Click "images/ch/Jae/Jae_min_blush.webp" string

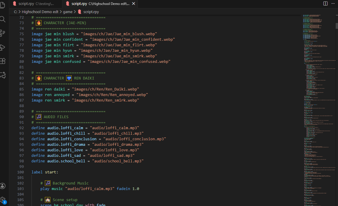119,34
